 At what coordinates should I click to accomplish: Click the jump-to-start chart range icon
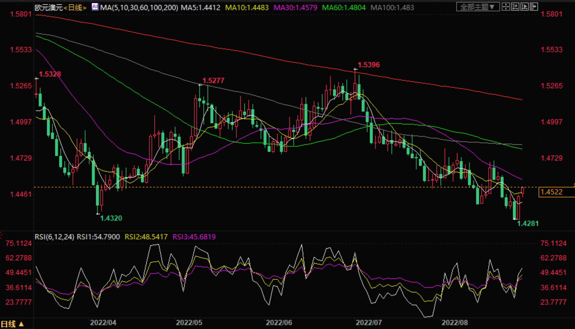[515, 7]
